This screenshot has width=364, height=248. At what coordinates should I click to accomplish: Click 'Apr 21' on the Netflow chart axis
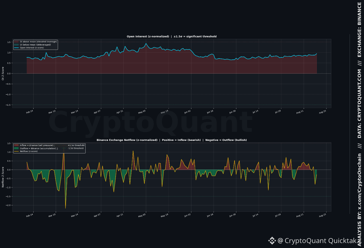click(120, 215)
